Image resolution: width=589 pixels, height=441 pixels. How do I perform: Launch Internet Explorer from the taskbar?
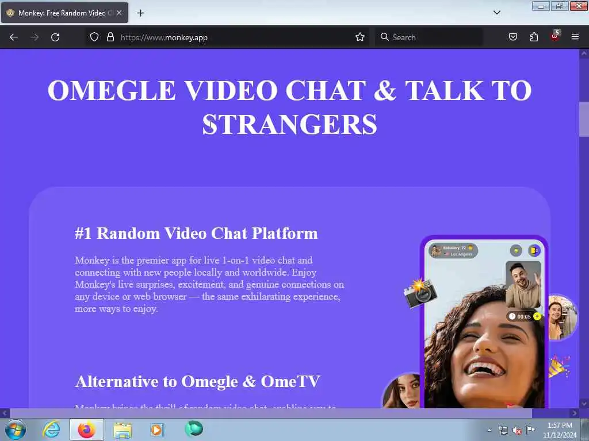tap(51, 430)
